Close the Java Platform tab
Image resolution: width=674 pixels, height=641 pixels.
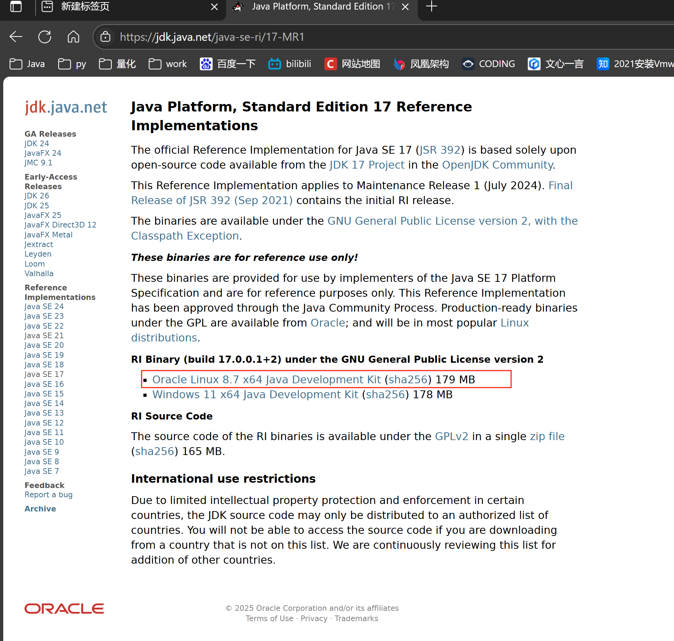pos(405,7)
